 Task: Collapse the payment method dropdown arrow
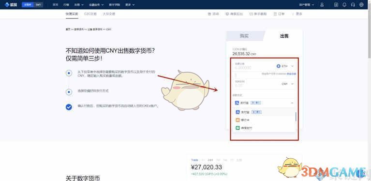pyautogui.click(x=292, y=103)
